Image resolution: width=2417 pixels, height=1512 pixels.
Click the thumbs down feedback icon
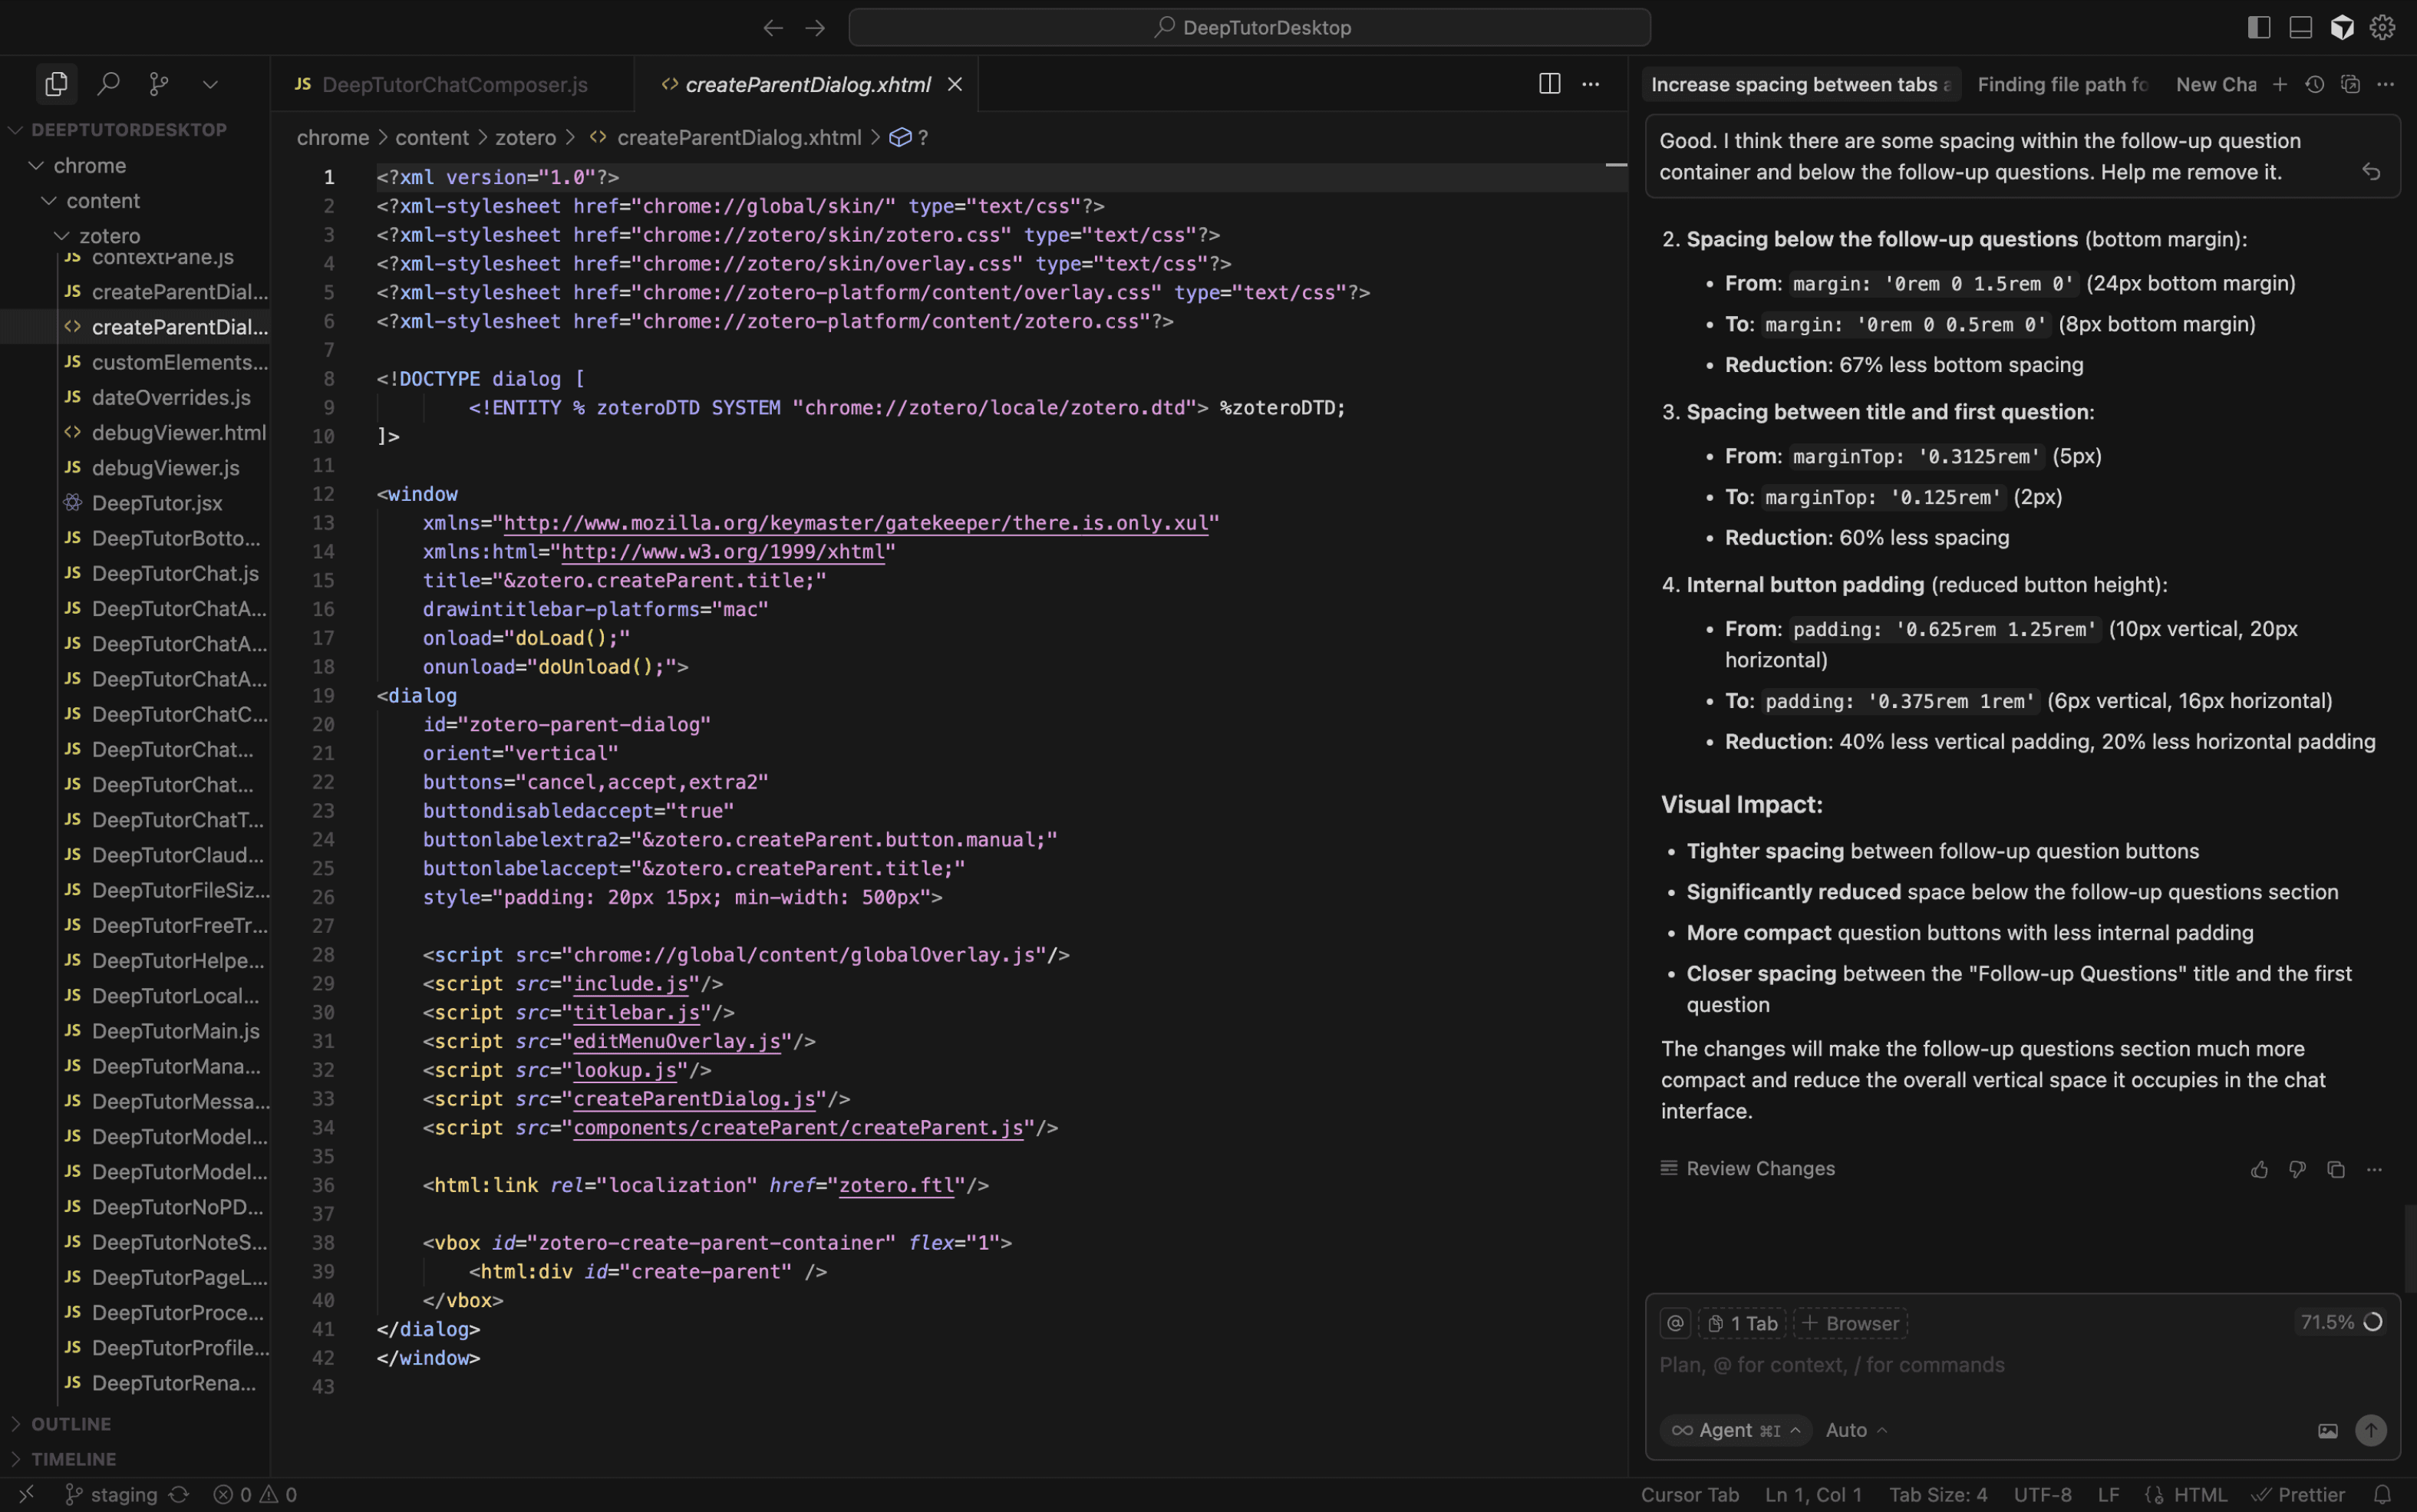(2297, 1169)
